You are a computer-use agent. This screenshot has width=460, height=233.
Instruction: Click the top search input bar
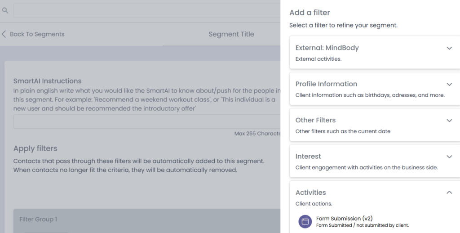146,10
